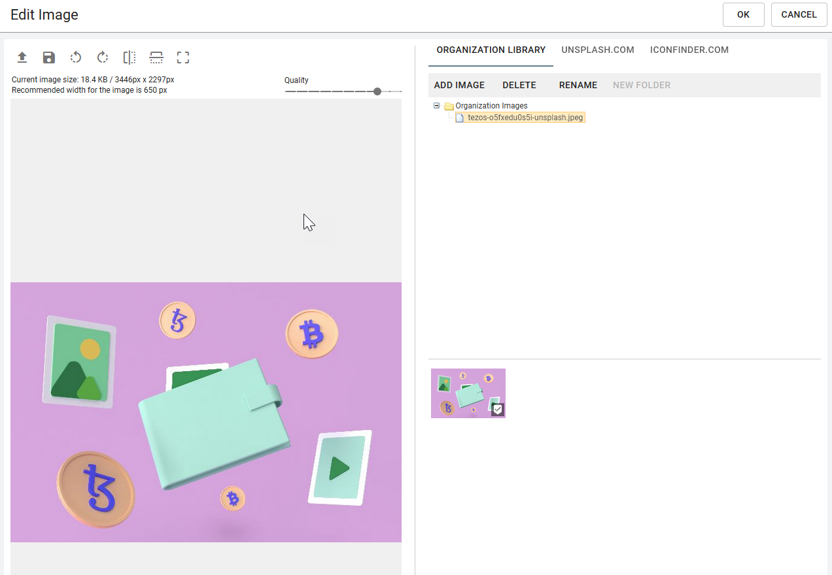
Task: Select the Organization Images folder
Action: (491, 106)
